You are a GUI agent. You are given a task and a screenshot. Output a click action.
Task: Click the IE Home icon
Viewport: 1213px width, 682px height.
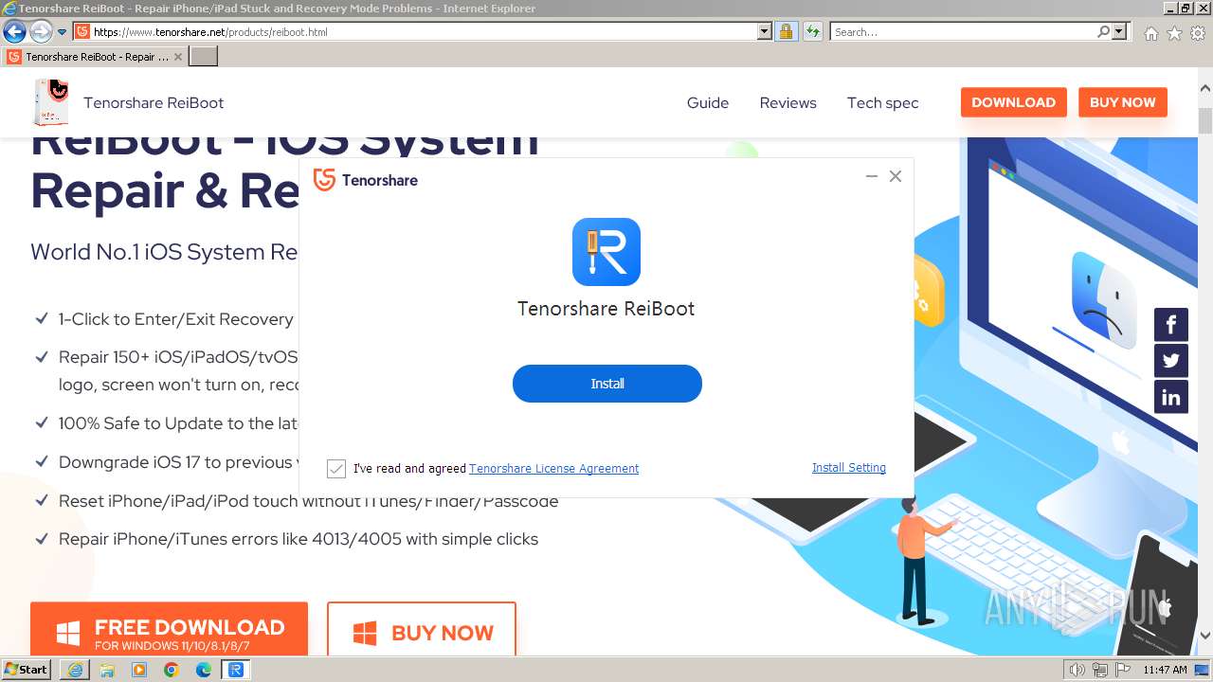point(1150,33)
